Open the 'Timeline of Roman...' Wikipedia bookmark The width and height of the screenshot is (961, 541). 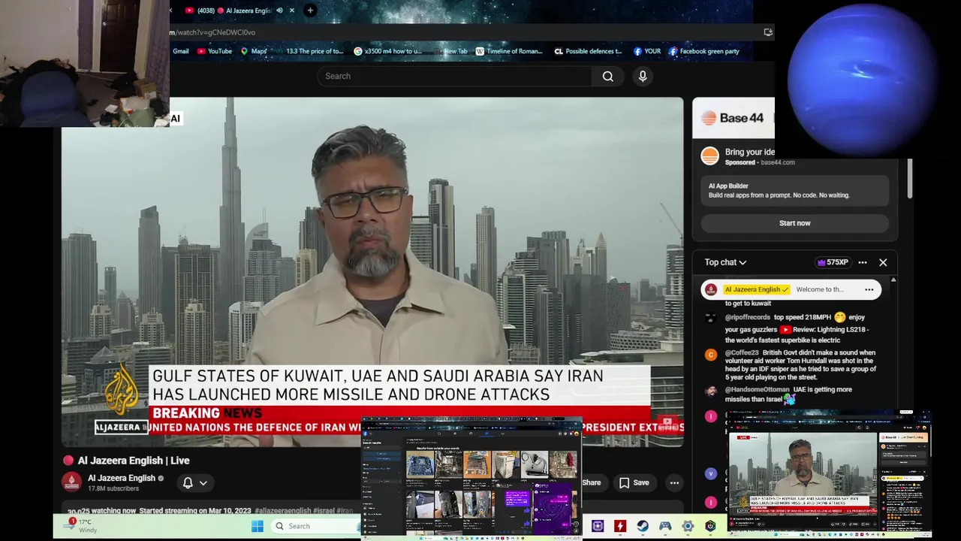coord(509,51)
